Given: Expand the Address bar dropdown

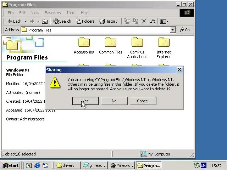Looking at the screenshot, I should click(172, 30).
